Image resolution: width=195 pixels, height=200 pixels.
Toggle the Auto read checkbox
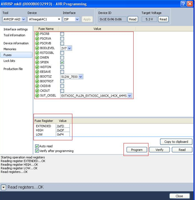coord(37,146)
